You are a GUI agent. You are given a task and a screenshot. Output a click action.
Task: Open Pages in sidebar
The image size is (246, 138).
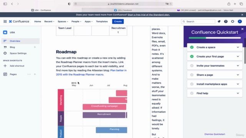[x=13, y=74]
